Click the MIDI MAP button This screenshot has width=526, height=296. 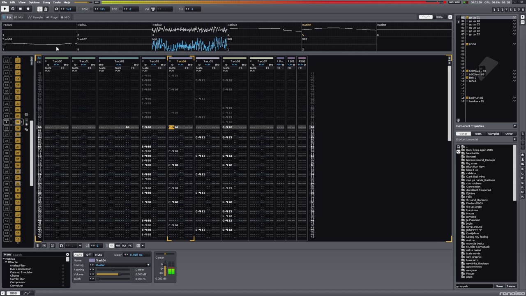[x=454, y=2]
